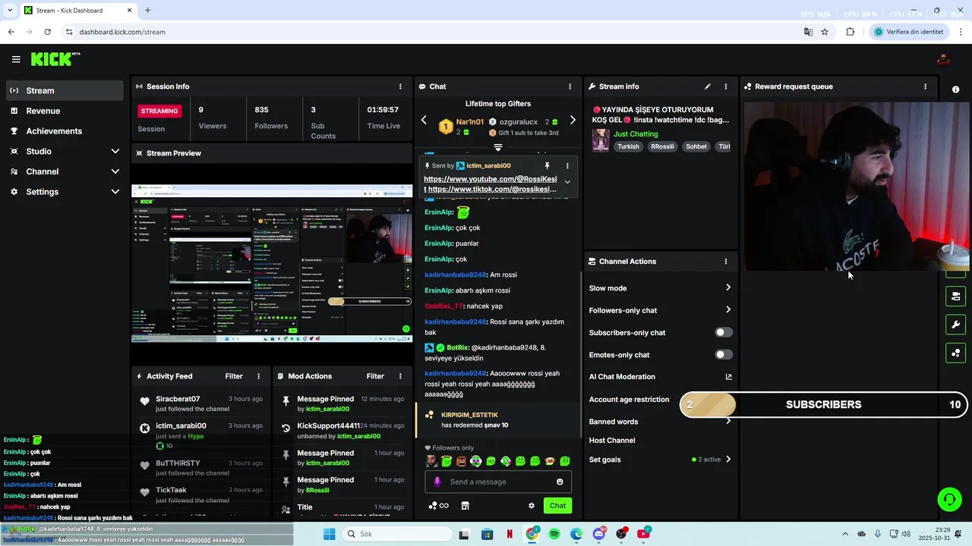The width and height of the screenshot is (972, 546).
Task: Open Chrome extensions puzzle icon
Action: click(850, 32)
